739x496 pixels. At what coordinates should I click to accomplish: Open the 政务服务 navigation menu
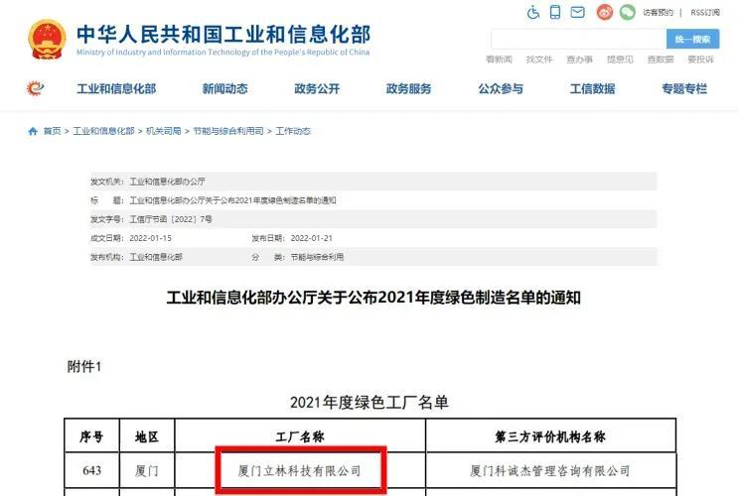coord(408,88)
